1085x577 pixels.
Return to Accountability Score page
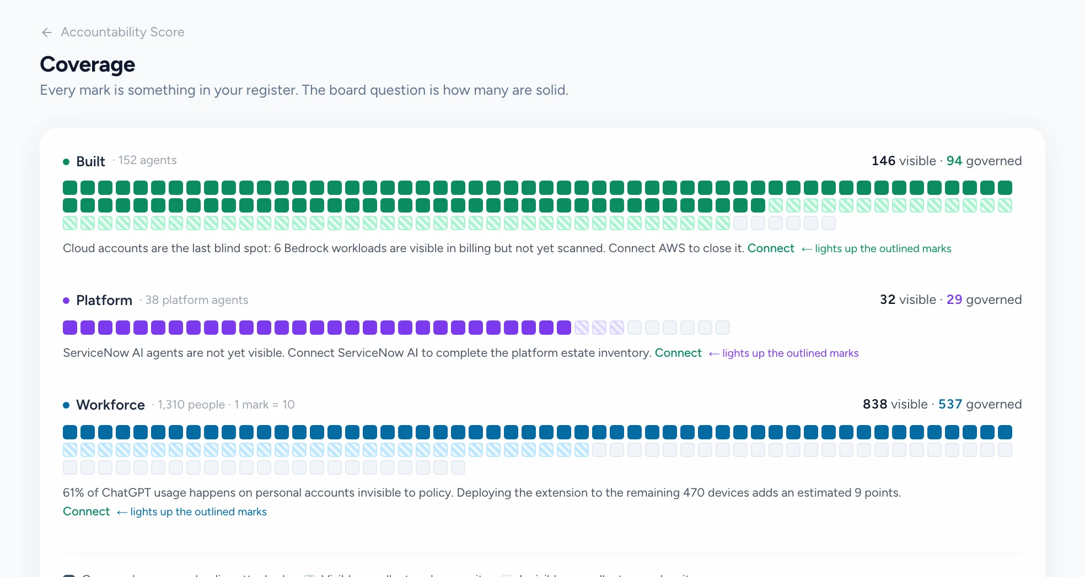pyautogui.click(x=122, y=32)
